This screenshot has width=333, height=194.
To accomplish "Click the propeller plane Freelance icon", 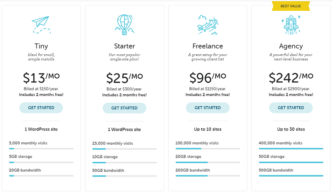I will point(208,25).
